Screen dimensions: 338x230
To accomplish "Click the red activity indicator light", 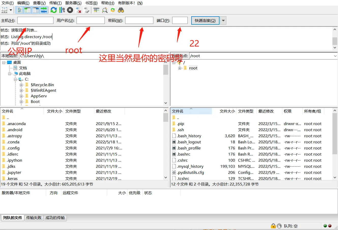I will coord(330,226).
